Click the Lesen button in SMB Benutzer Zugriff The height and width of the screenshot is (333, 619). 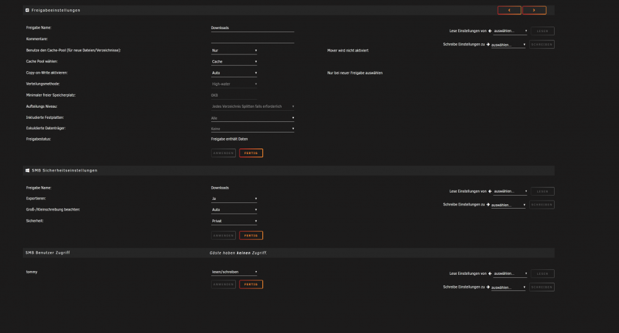click(x=542, y=274)
